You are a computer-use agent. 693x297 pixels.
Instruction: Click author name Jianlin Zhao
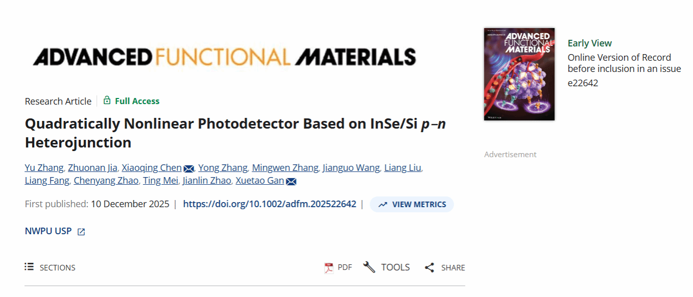point(208,181)
